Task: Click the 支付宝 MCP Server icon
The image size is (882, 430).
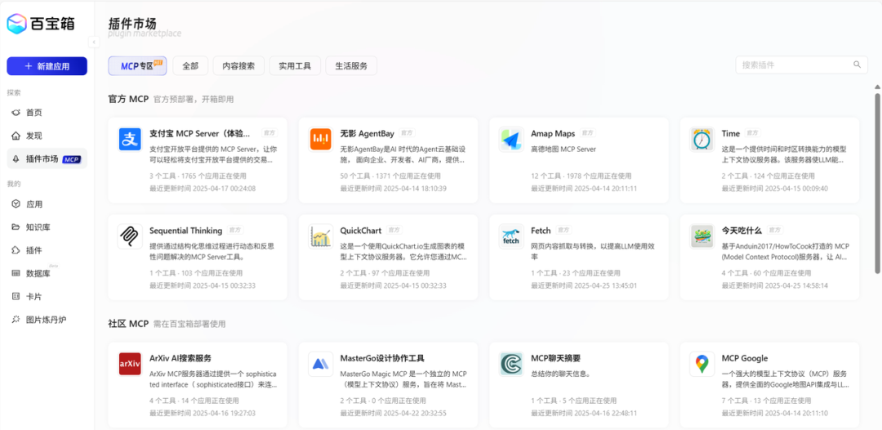Action: (130, 139)
